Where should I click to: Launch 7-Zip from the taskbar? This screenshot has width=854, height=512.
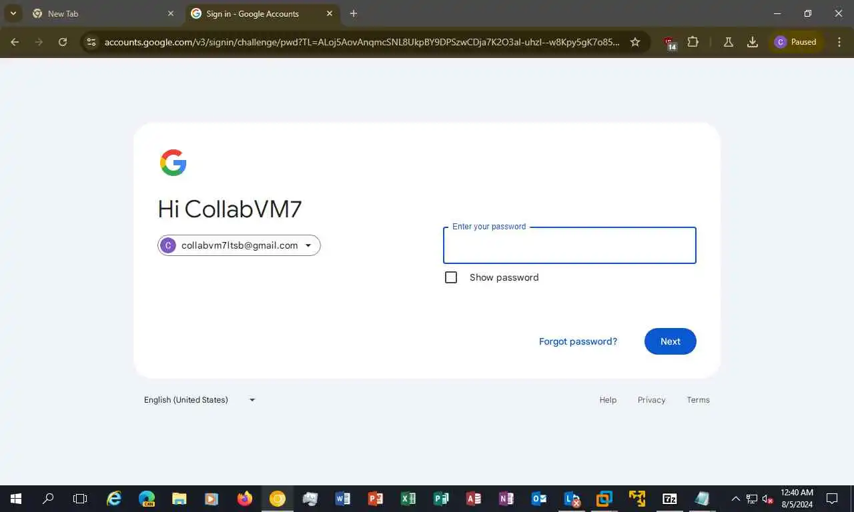pos(670,499)
